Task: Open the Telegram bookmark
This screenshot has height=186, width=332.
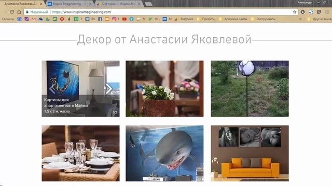Action: point(131,19)
